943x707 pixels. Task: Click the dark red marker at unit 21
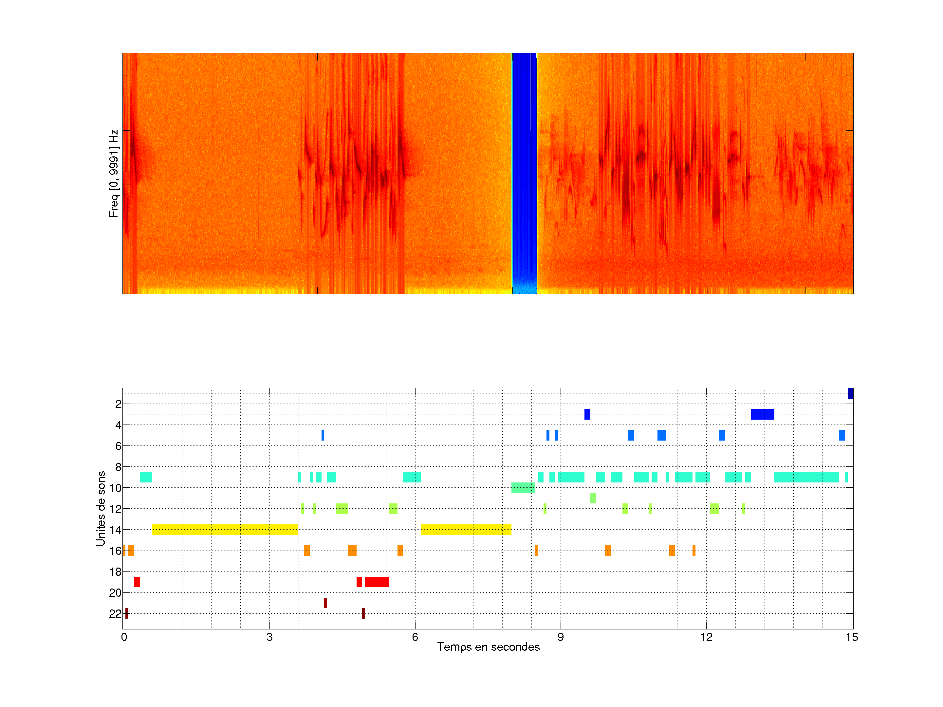tap(325, 603)
